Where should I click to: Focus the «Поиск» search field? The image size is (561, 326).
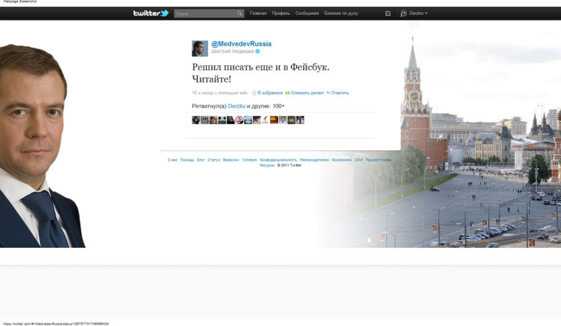(205, 14)
